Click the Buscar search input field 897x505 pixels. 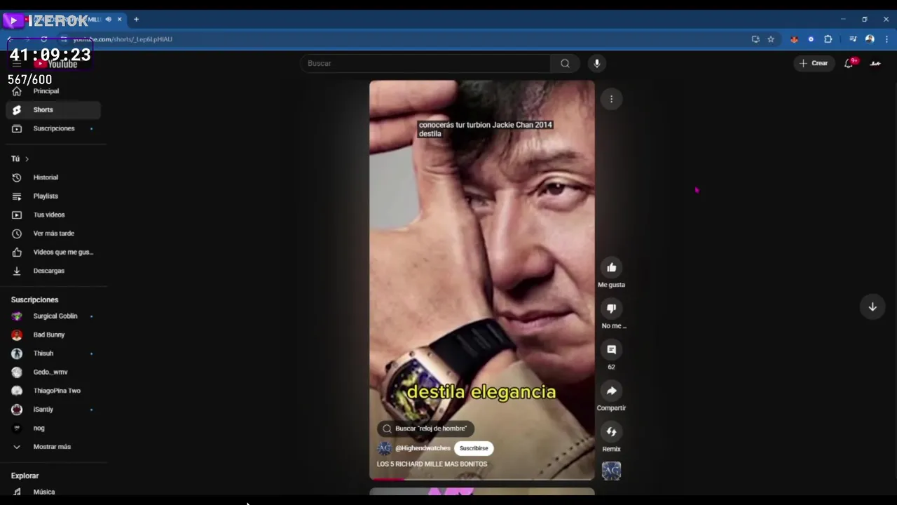pos(425,63)
